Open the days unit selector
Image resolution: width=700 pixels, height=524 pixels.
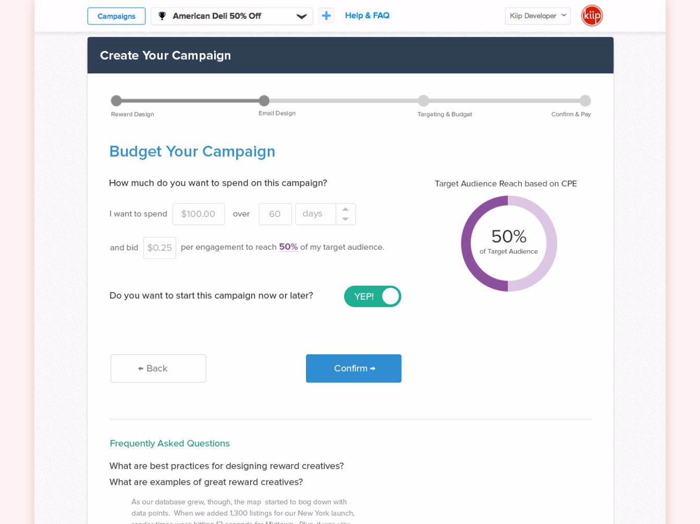[315, 214]
